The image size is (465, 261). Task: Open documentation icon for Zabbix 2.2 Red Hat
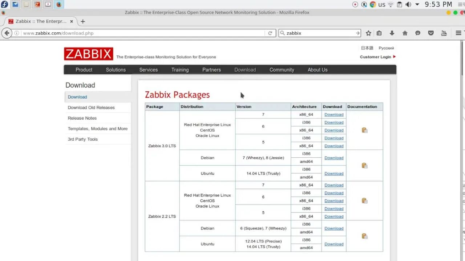tap(365, 201)
